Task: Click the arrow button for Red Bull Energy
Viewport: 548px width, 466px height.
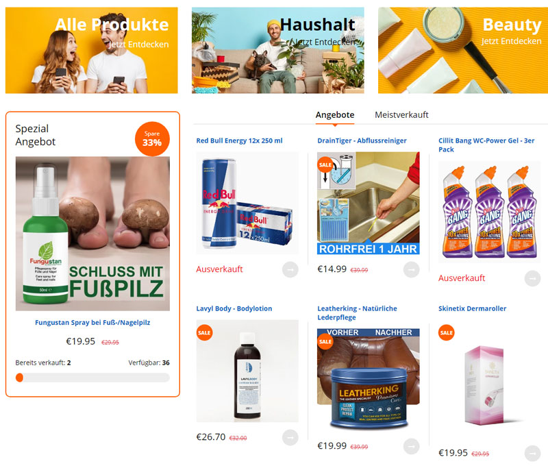Action: point(290,269)
